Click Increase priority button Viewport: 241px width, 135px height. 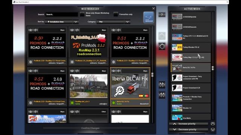(x=189, y=124)
